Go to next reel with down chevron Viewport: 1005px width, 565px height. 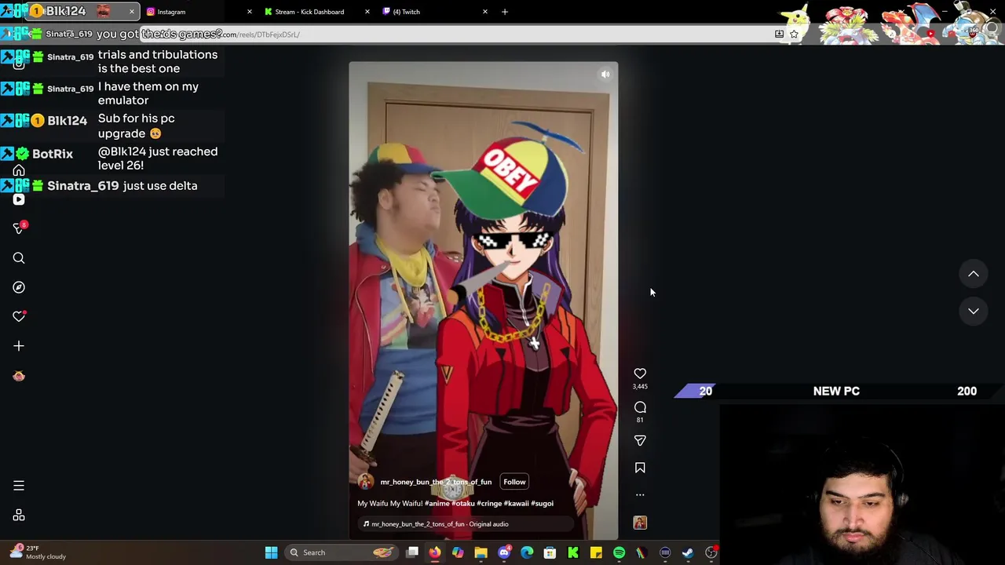[x=973, y=312]
